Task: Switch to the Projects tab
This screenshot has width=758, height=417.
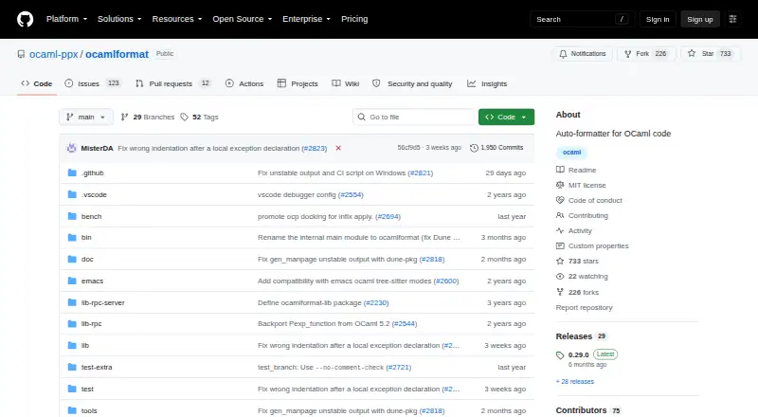Action: coord(298,83)
